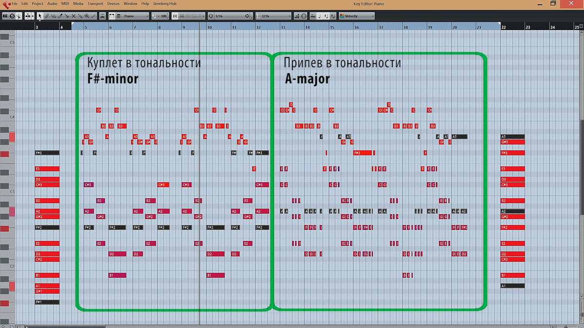Open the Media menu
This screenshot has height=328, width=584.
78,3
